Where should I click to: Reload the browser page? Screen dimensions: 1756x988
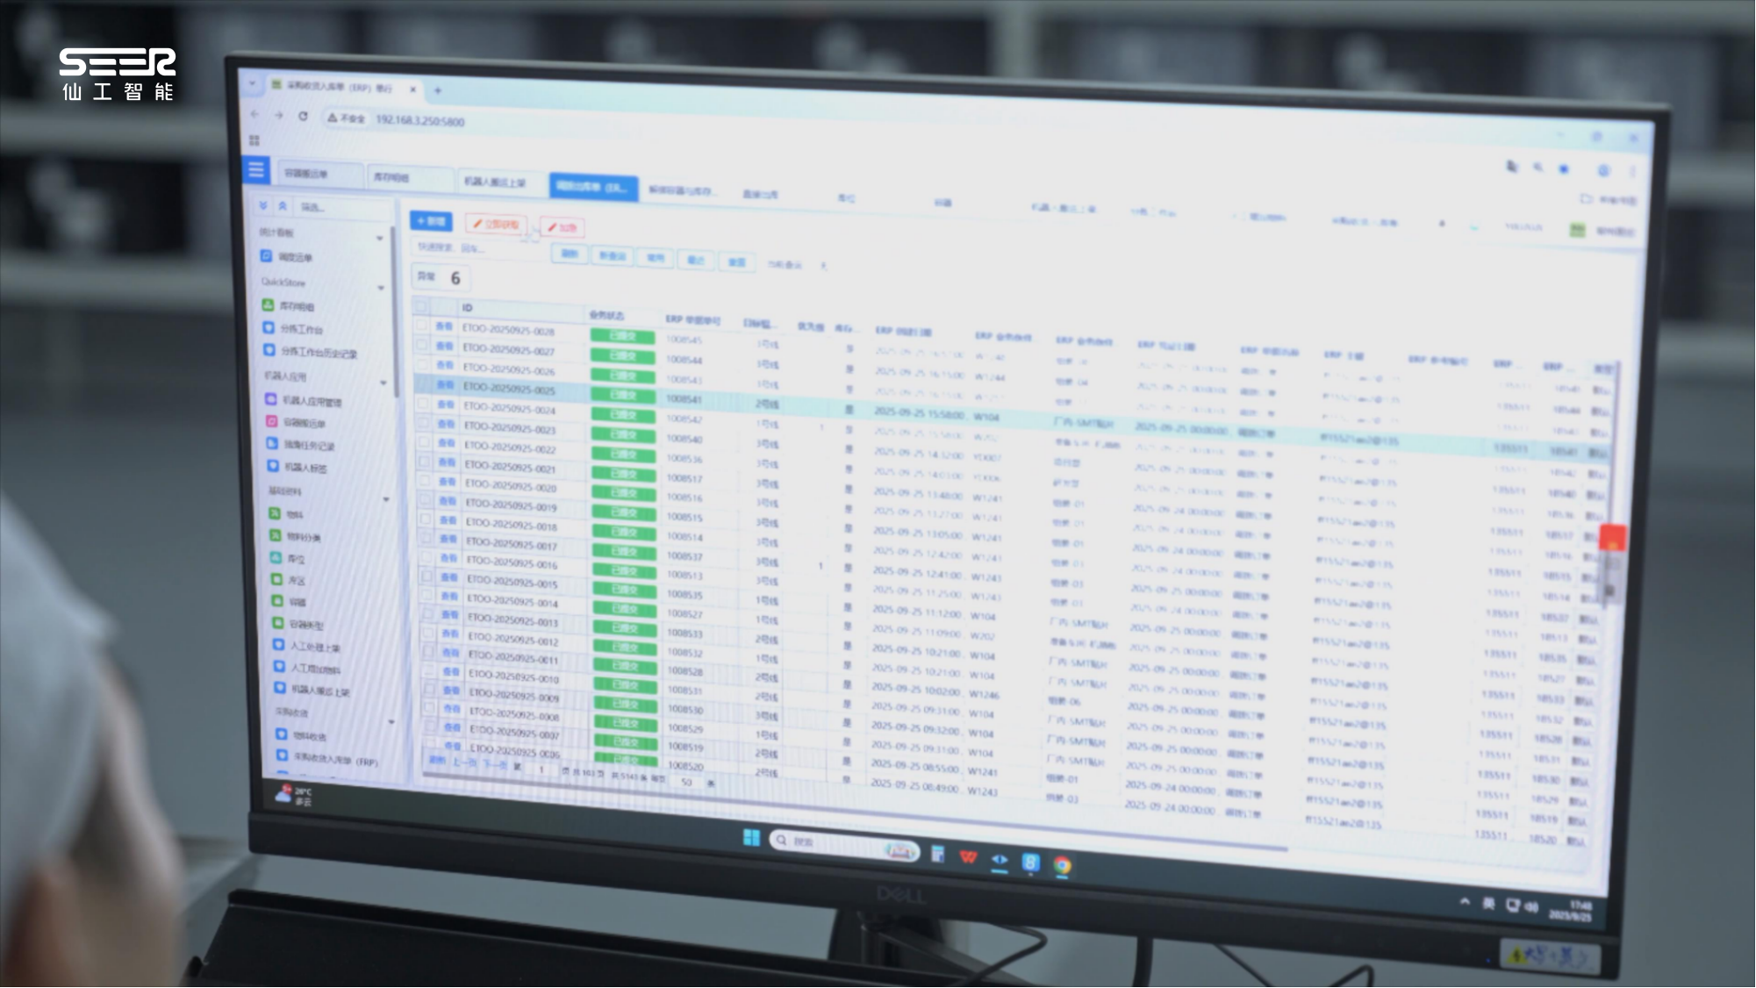pyautogui.click(x=303, y=116)
